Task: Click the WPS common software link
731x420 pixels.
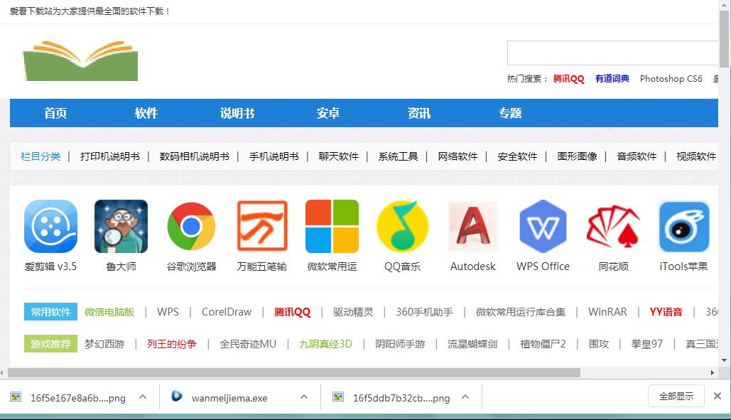Action: tap(168, 312)
